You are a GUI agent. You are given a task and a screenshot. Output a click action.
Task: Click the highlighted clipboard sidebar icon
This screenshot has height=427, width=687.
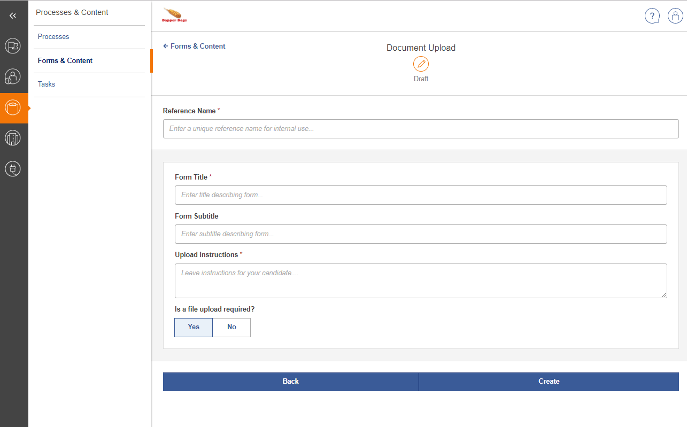click(x=13, y=107)
